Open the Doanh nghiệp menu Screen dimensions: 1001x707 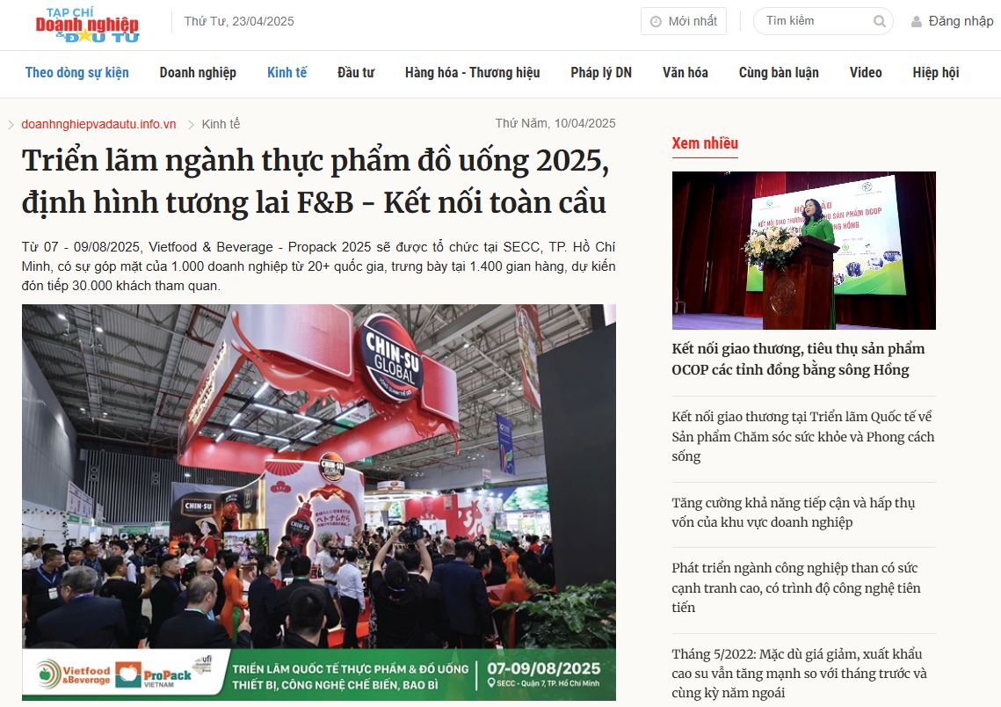click(198, 73)
